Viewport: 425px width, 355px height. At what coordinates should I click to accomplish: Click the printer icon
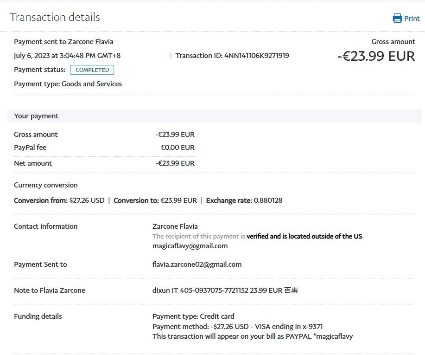(397, 19)
